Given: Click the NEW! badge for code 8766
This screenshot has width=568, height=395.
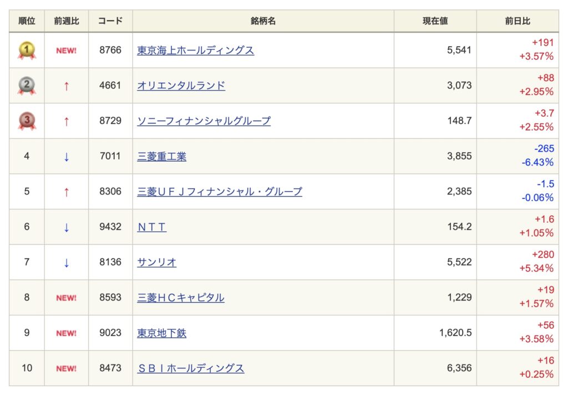Looking at the screenshot, I should (67, 51).
